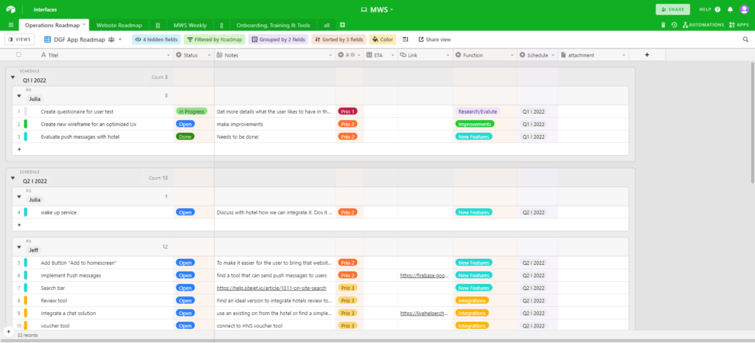Open the notifications bell
755x343 pixels.
point(730,10)
